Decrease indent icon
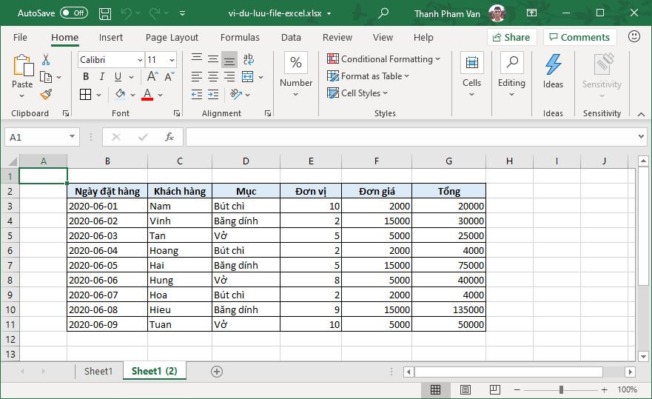This screenshot has height=399, width=652. (x=197, y=95)
